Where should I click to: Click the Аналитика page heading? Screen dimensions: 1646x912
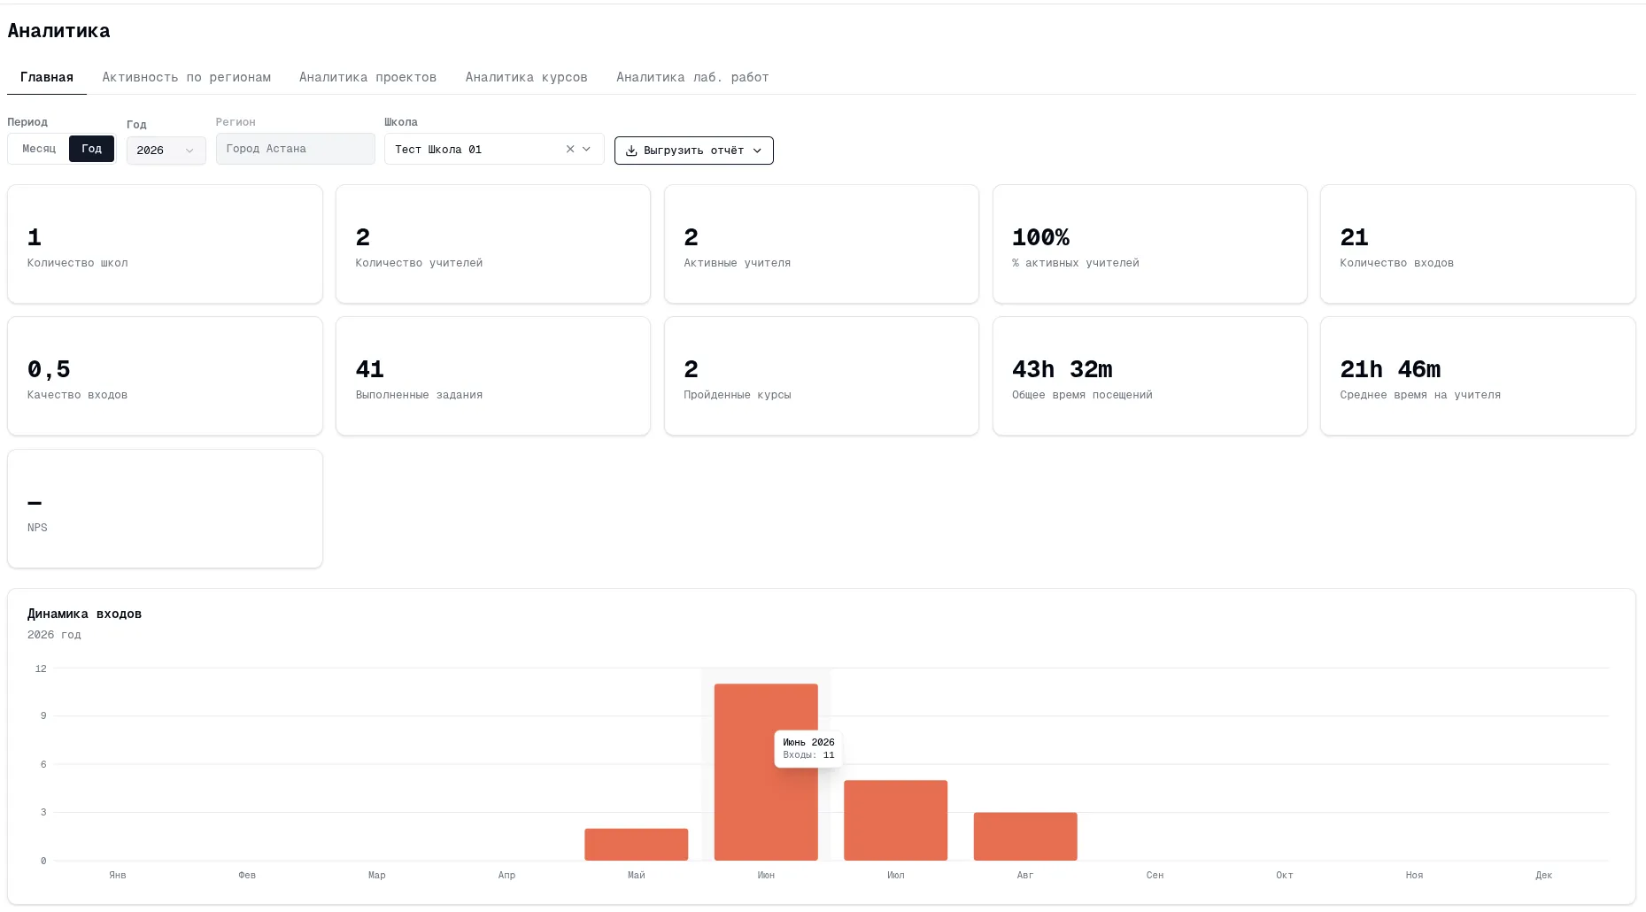pyautogui.click(x=59, y=31)
